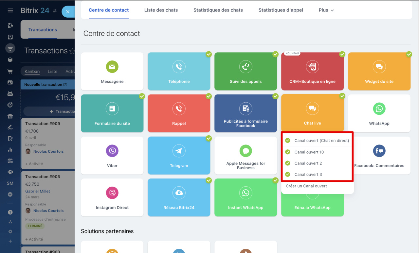Open the hamburger menu in sidebar
The width and height of the screenshot is (419, 253).
pos(10,11)
